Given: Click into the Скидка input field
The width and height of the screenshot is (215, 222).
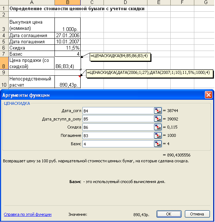Looking at the screenshot, I should tap(118, 127).
